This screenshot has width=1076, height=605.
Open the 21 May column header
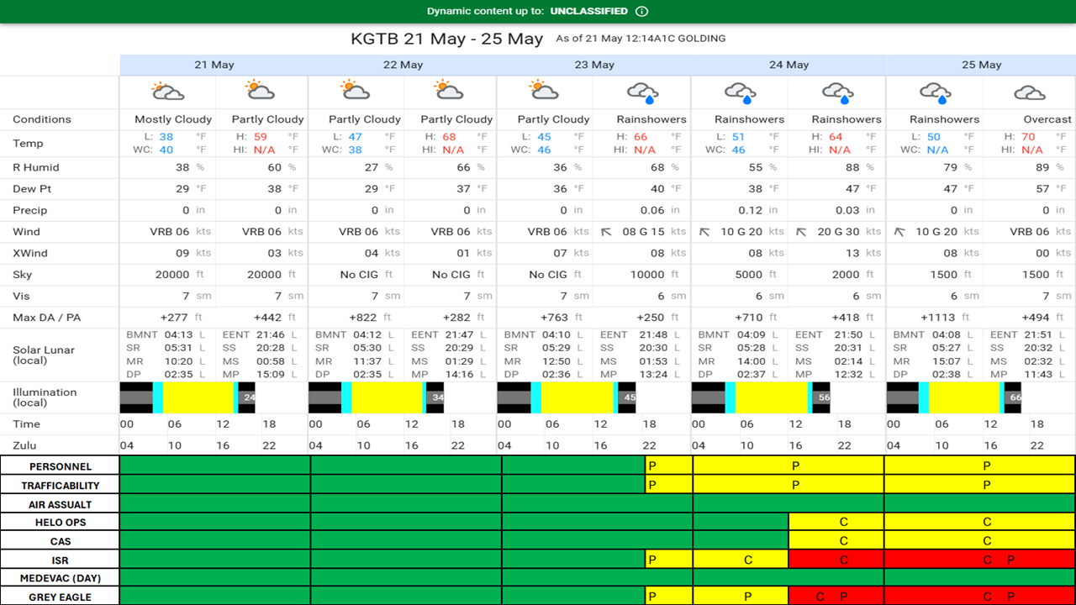pyautogui.click(x=214, y=65)
